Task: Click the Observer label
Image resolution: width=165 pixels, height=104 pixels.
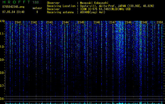Action: point(53,3)
